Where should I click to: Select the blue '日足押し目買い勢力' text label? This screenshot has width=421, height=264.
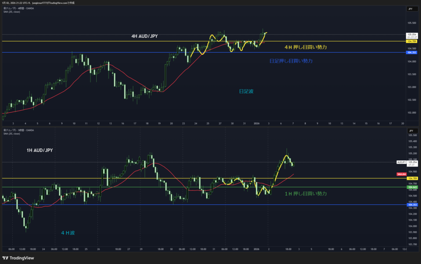click(x=291, y=61)
